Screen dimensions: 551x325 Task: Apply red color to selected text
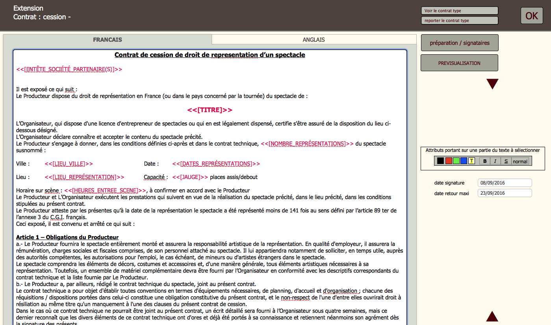click(x=449, y=161)
